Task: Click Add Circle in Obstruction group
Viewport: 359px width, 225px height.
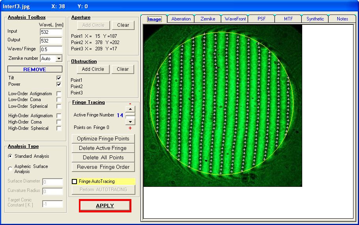Action: point(93,69)
